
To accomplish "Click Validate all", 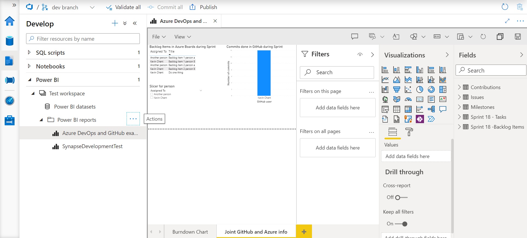I will pyautogui.click(x=123, y=7).
